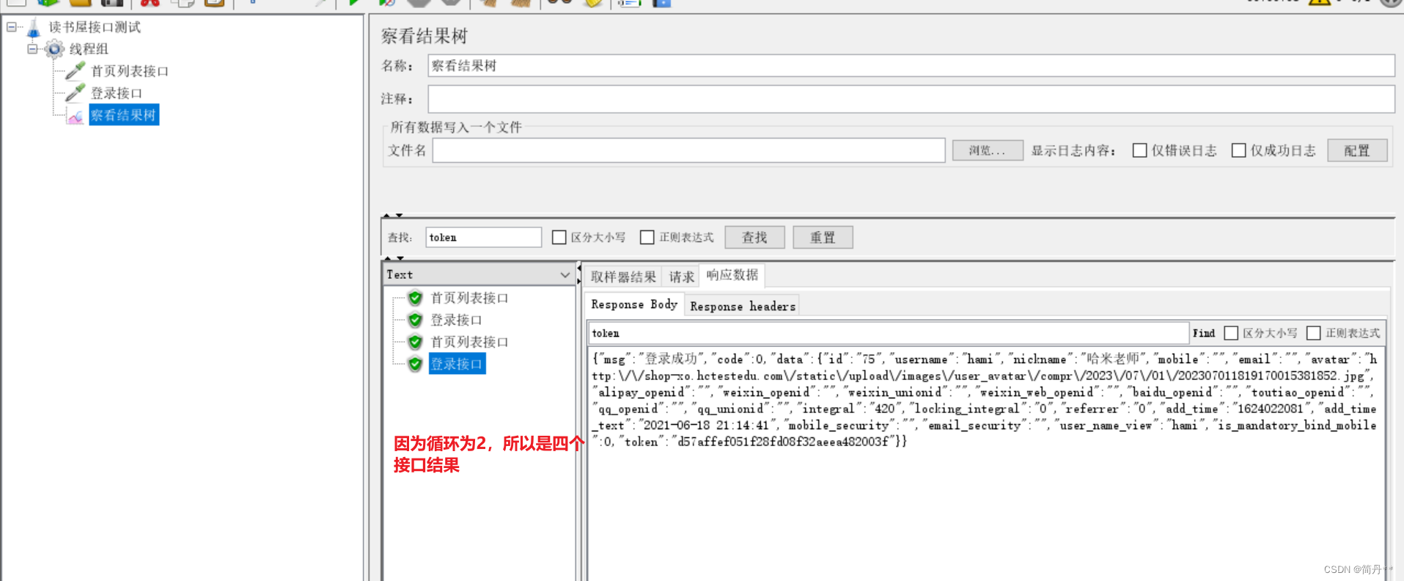Viewport: 1404px width, 581px height.
Task: Tick 正则表达式 next to the 查找 field
Action: [x=647, y=237]
